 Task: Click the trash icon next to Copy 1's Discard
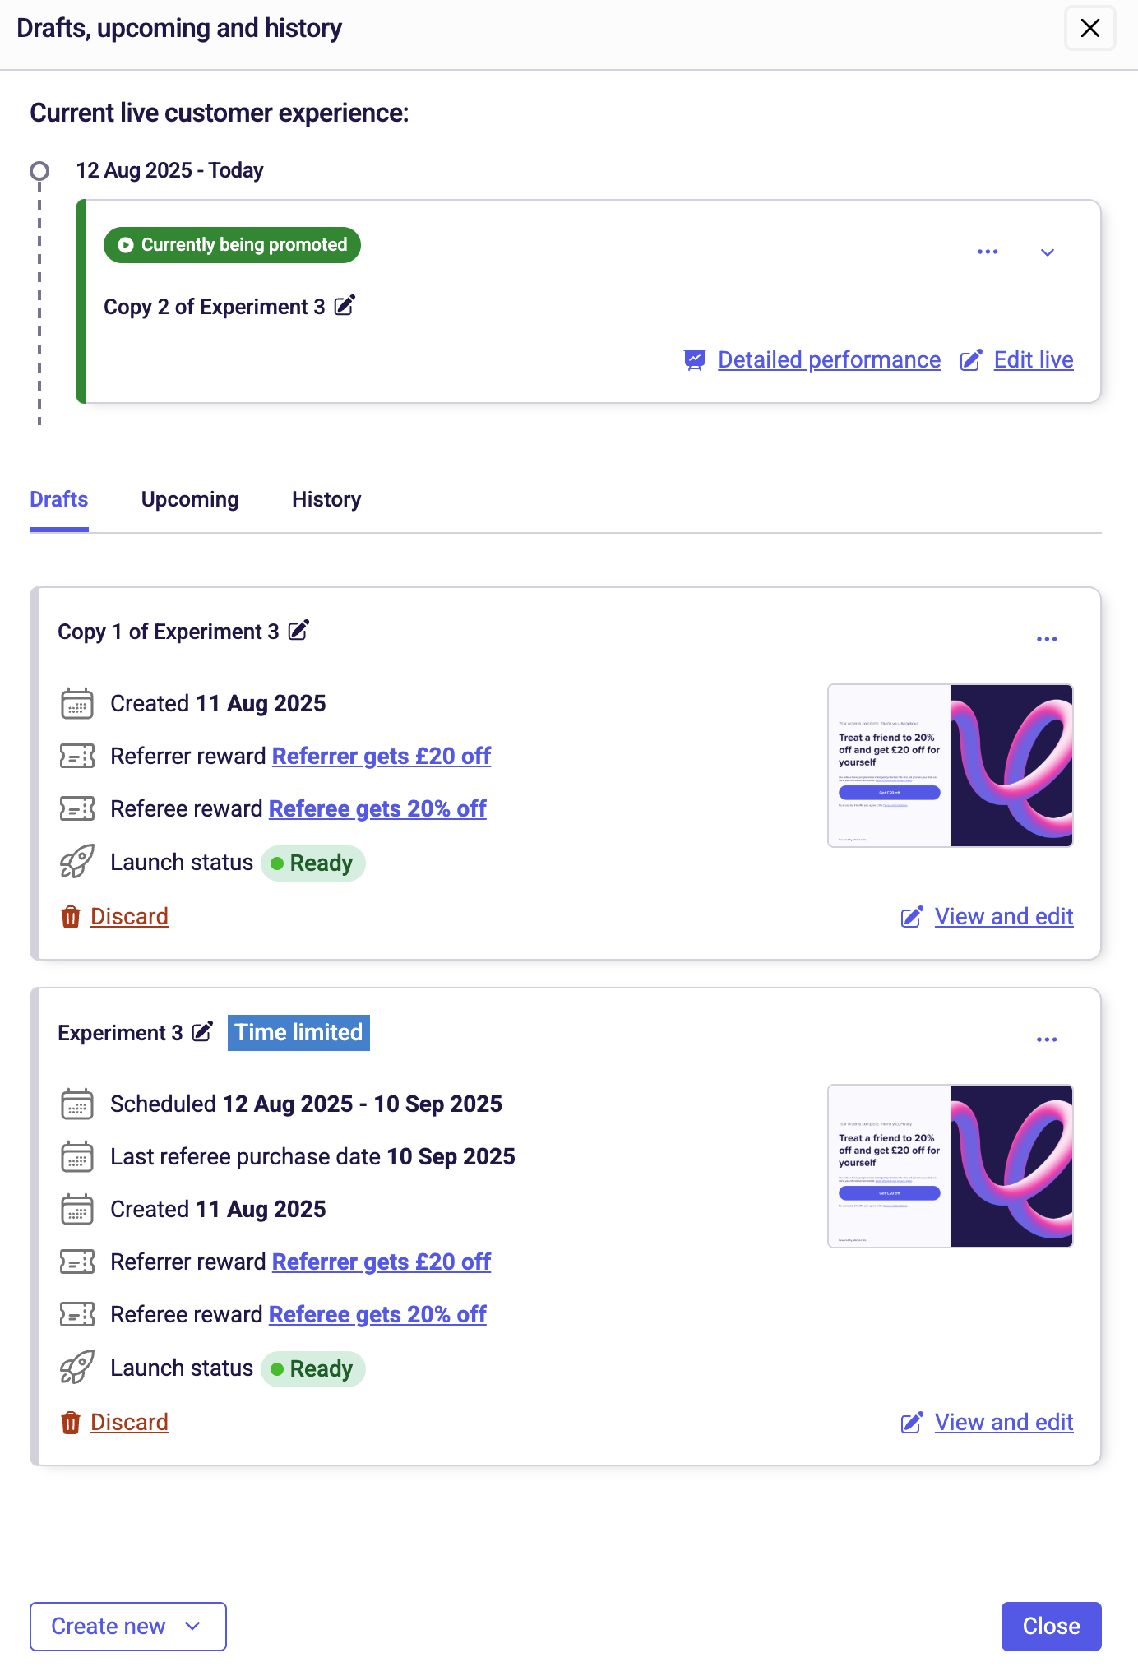pyautogui.click(x=71, y=916)
